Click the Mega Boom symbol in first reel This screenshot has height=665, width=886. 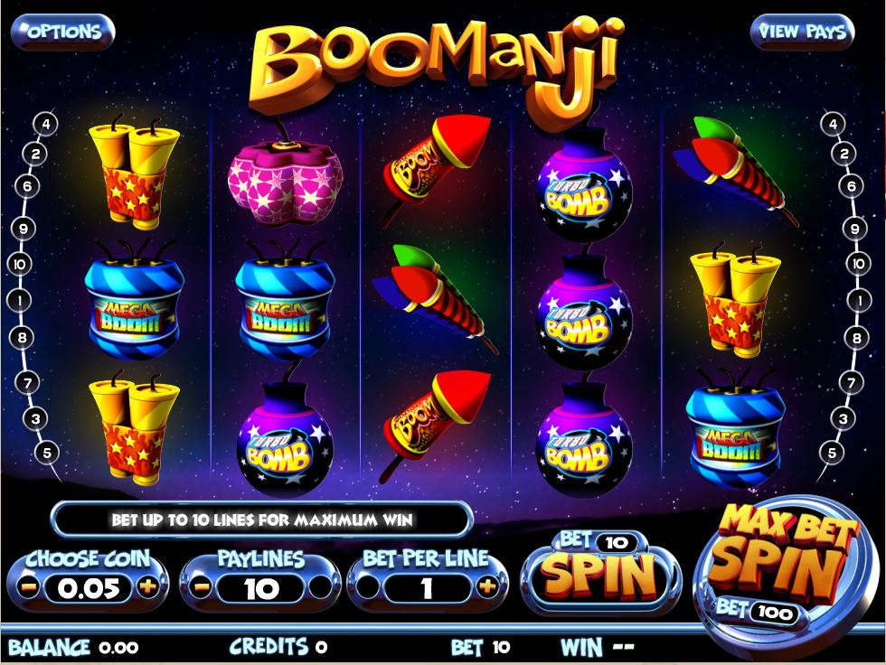pyautogui.click(x=135, y=301)
